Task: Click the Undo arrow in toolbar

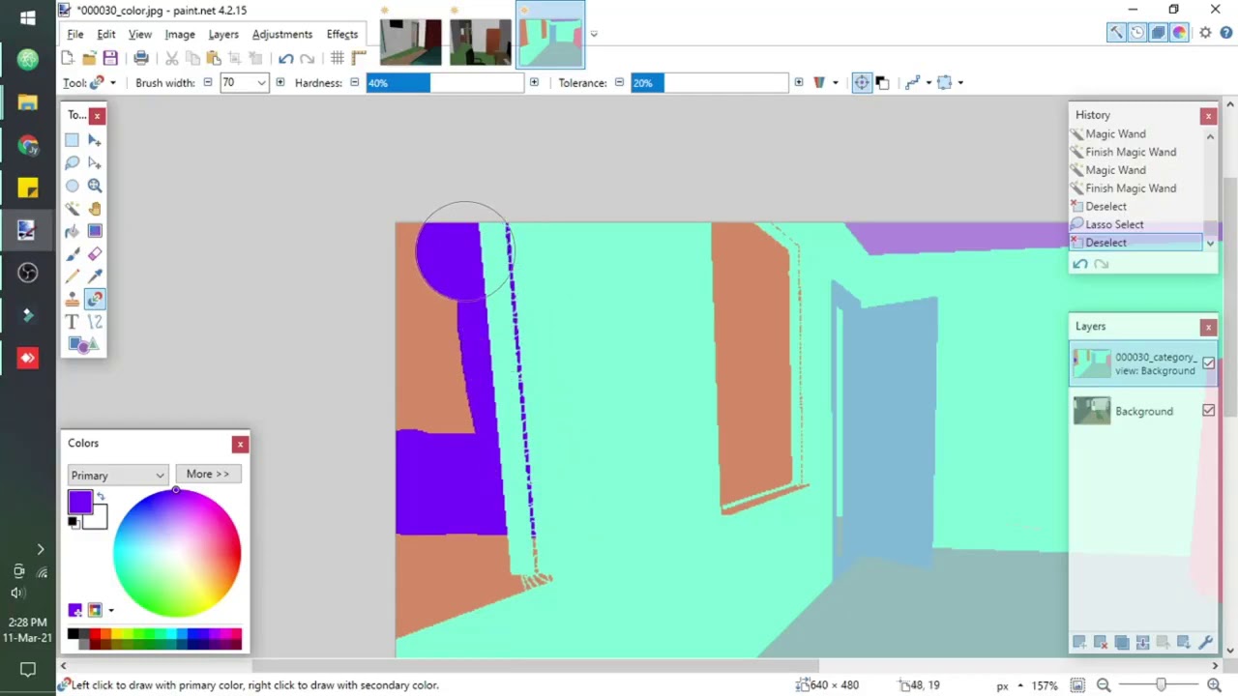Action: (286, 59)
